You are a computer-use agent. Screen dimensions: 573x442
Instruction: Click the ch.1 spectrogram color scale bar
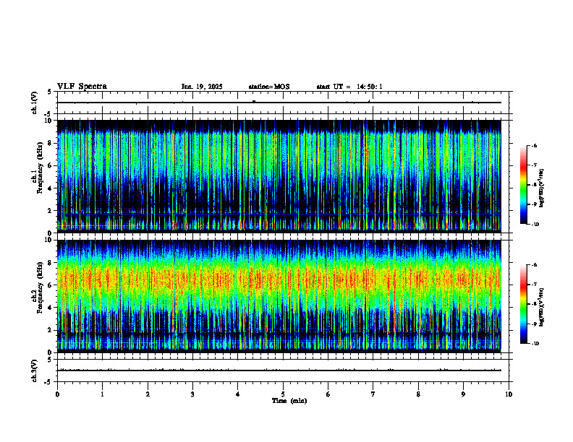coord(523,185)
